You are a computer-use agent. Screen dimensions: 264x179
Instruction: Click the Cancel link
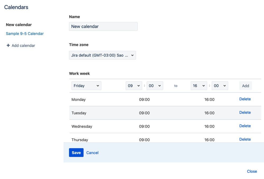[x=92, y=153]
